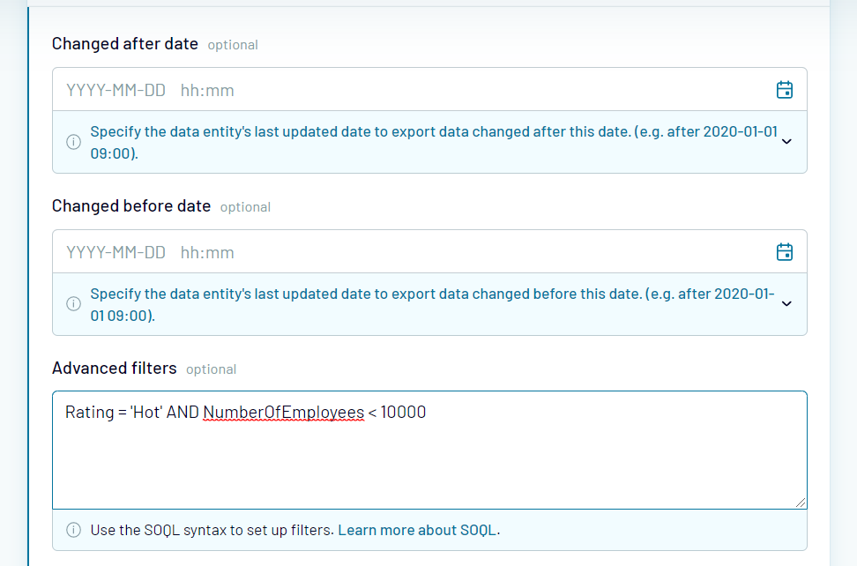Expand the Changed before date hint text
Screen dimensions: 857x566
(786, 303)
